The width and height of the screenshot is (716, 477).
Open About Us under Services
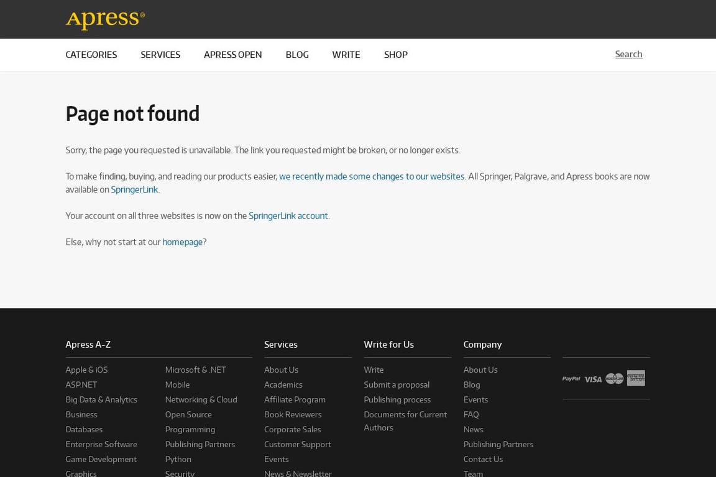click(x=282, y=370)
